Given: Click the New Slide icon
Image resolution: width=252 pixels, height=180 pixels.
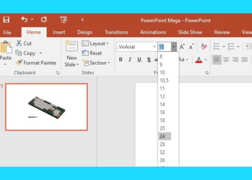Looking at the screenshot, I should pyautogui.click(x=72, y=46).
